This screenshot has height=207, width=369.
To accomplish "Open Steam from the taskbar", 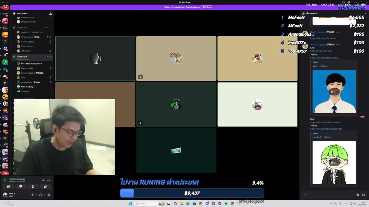I will pyautogui.click(x=220, y=204).
